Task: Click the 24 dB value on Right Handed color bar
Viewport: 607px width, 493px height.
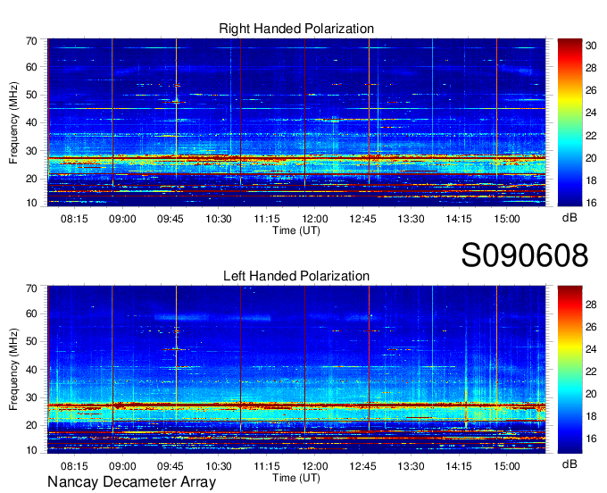Action: tap(591, 113)
